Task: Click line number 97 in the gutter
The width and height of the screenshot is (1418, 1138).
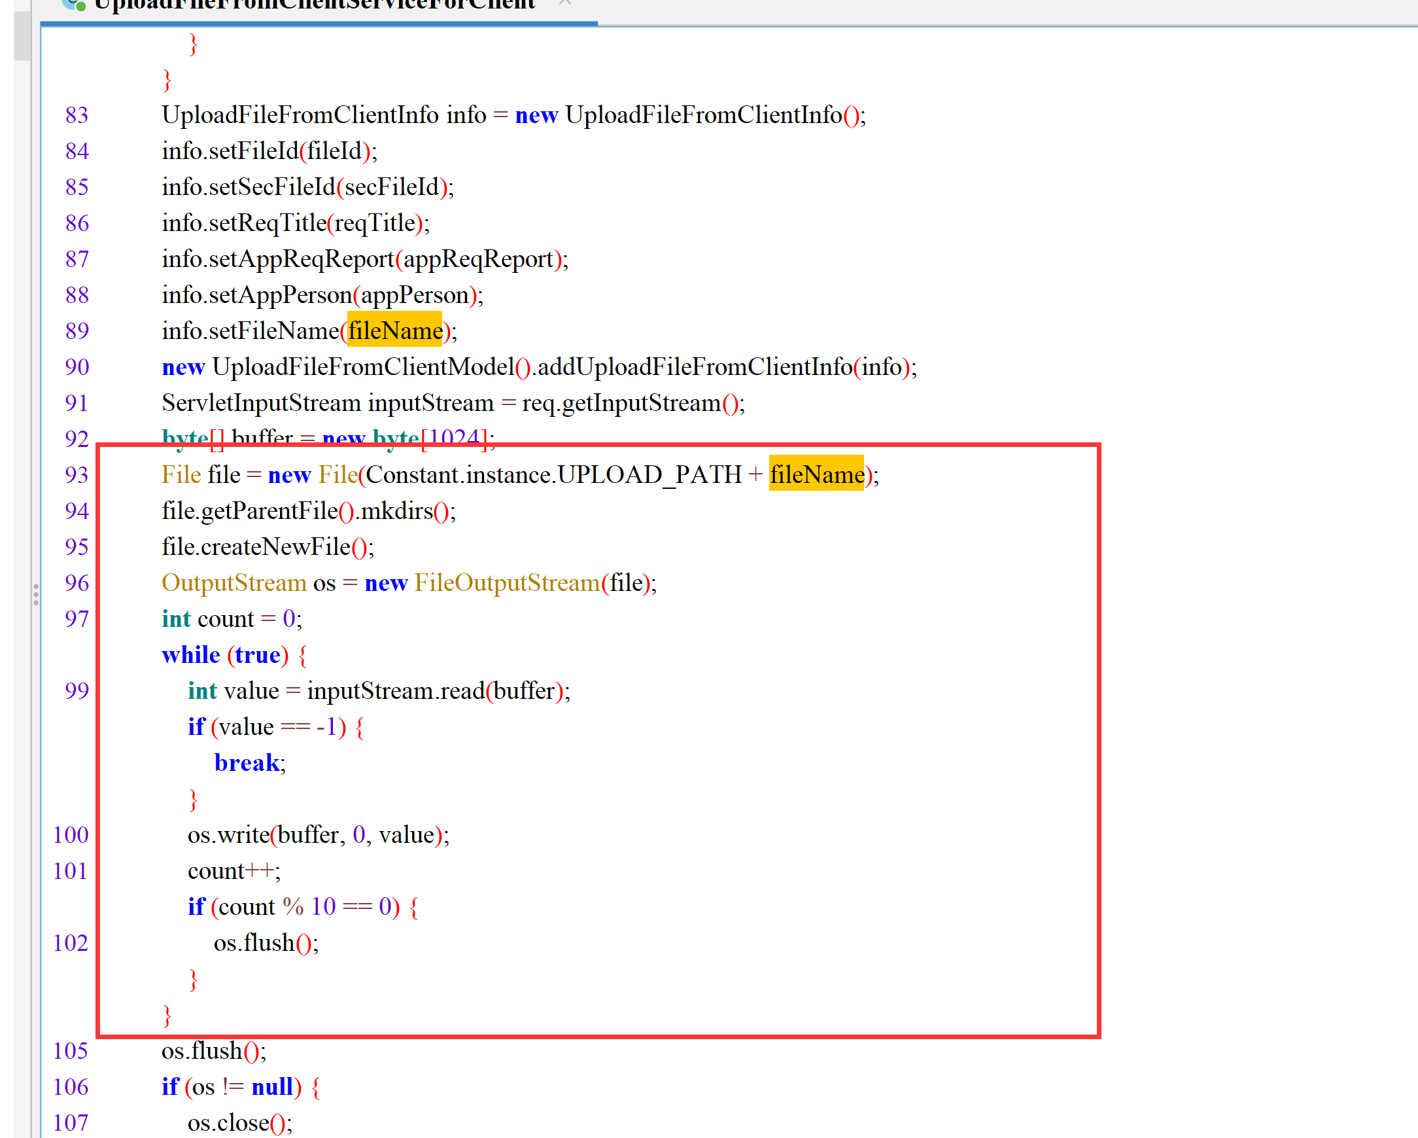Action: coord(77,618)
